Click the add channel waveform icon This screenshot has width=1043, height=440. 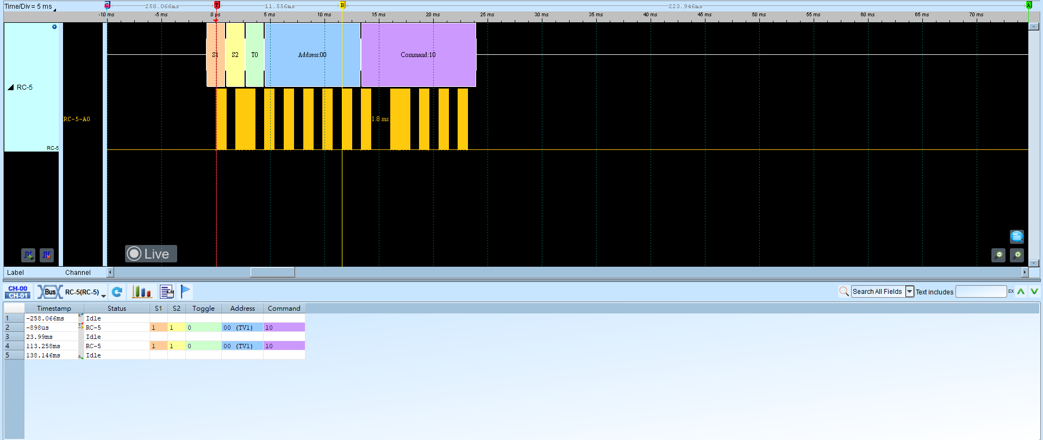(x=28, y=255)
